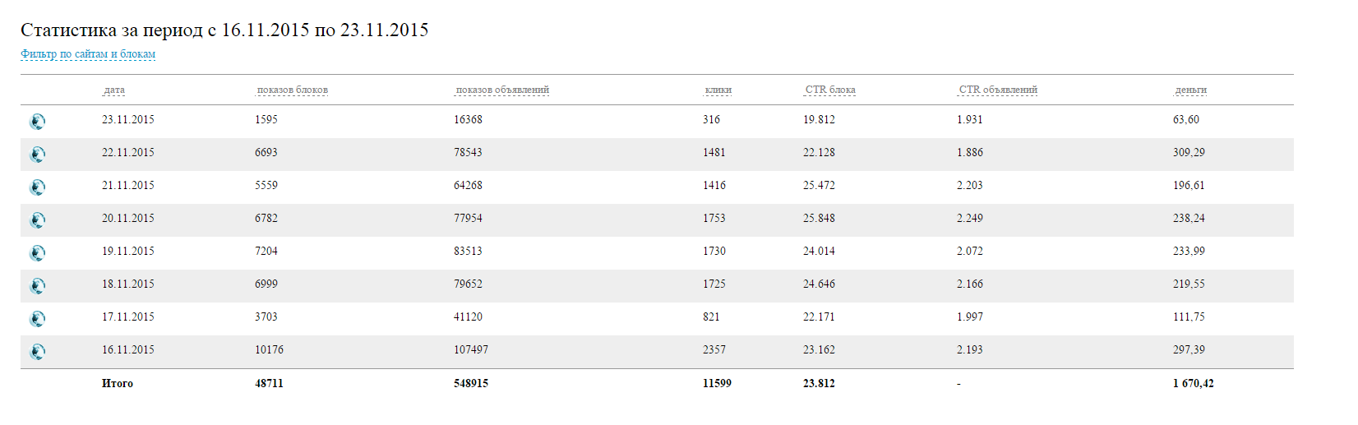Sort by the 'клики' column header
The image size is (1358, 425).
[x=718, y=90]
